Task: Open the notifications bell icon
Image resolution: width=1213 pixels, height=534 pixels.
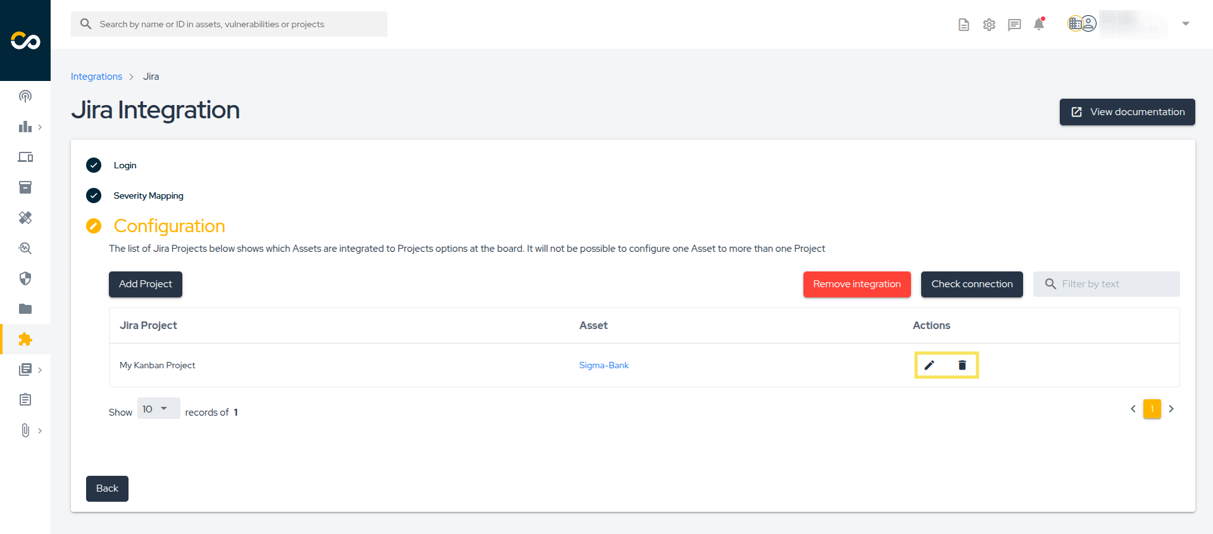Action: click(x=1039, y=24)
